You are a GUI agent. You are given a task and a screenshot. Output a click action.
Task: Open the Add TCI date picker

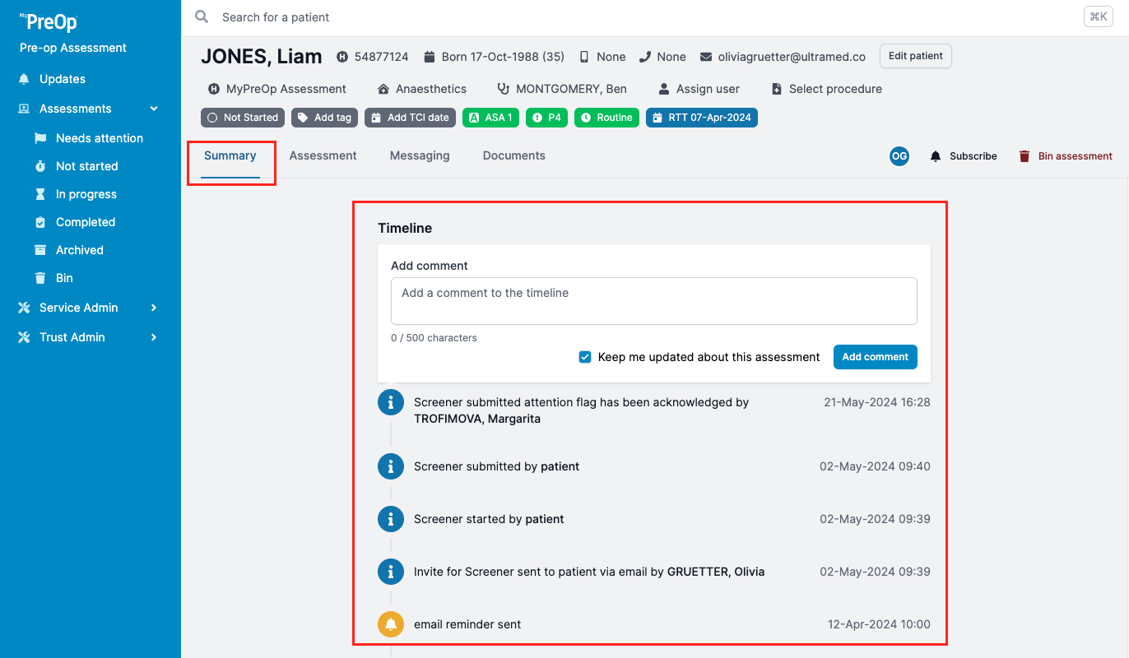coord(410,118)
